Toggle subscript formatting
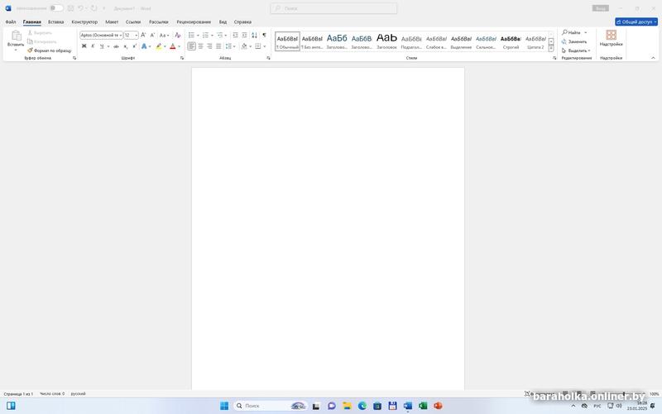Viewport: 662px width, 414px height. [126, 46]
